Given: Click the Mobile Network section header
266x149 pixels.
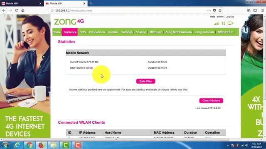Looking at the screenshot, I should pos(146,53).
